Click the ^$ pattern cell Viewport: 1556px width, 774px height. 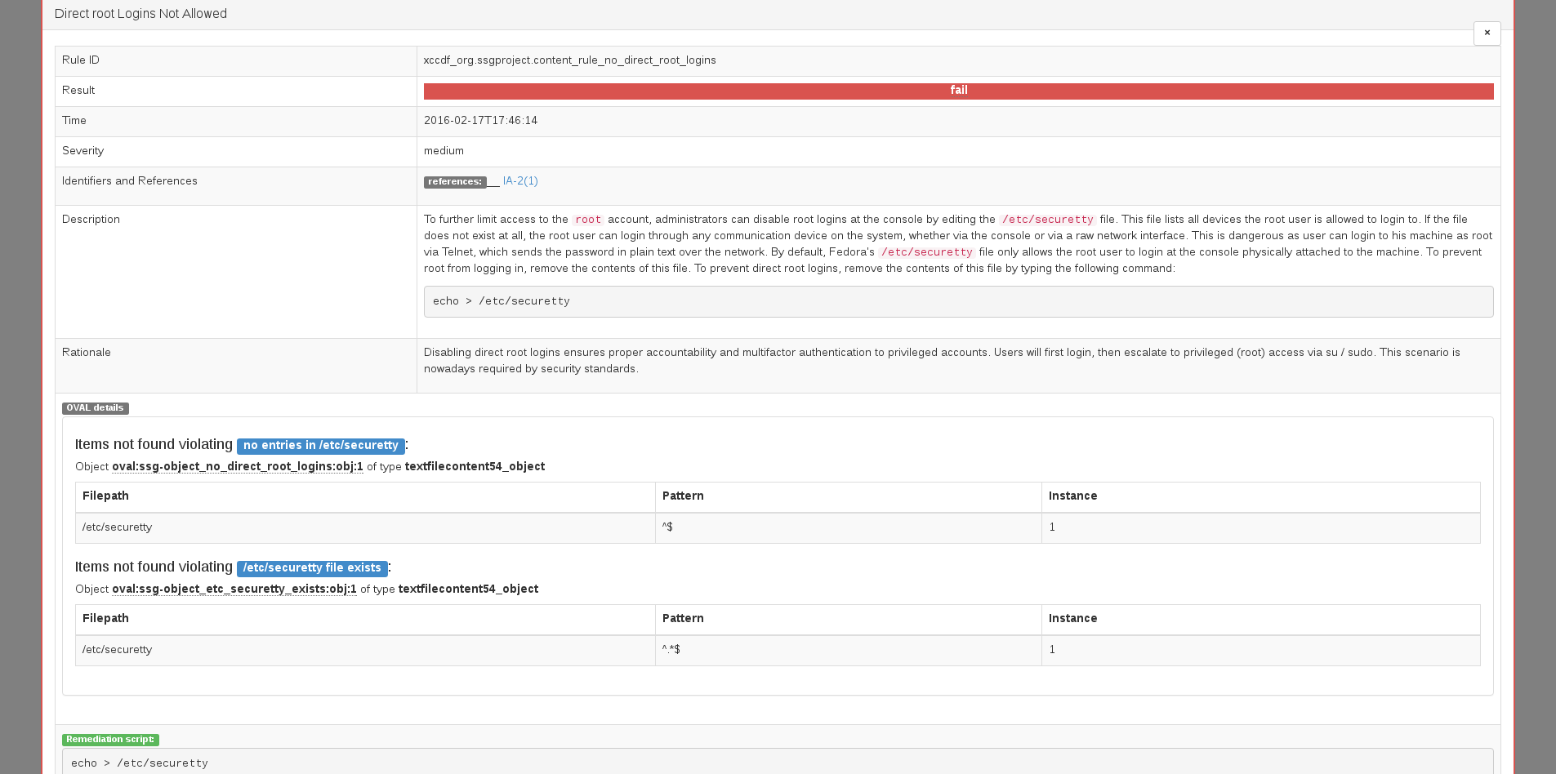[667, 527]
